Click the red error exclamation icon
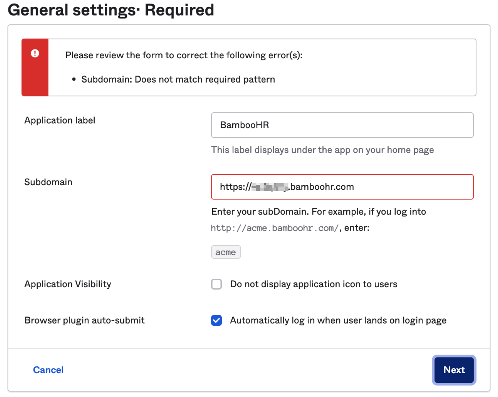 point(35,53)
